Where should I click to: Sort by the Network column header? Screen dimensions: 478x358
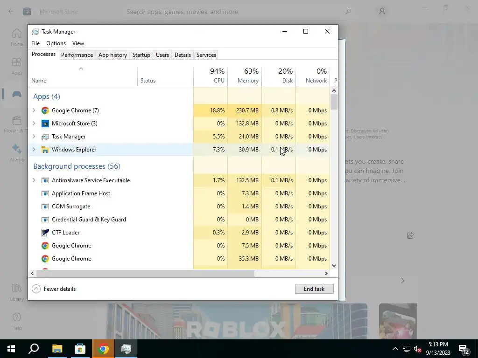click(x=313, y=76)
